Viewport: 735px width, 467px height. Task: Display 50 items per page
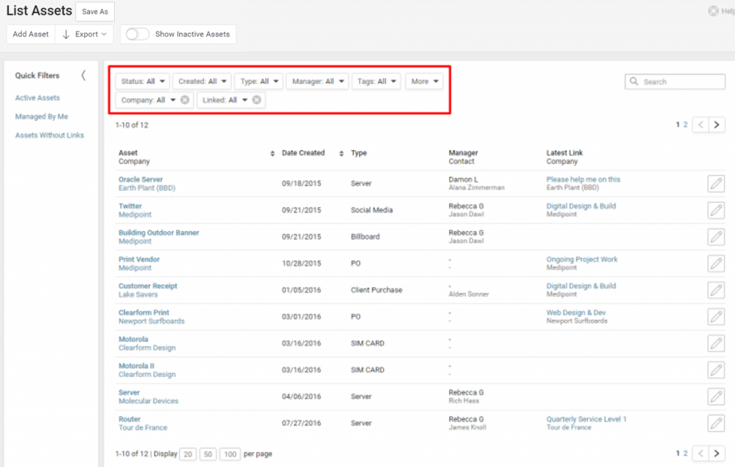pyautogui.click(x=208, y=454)
